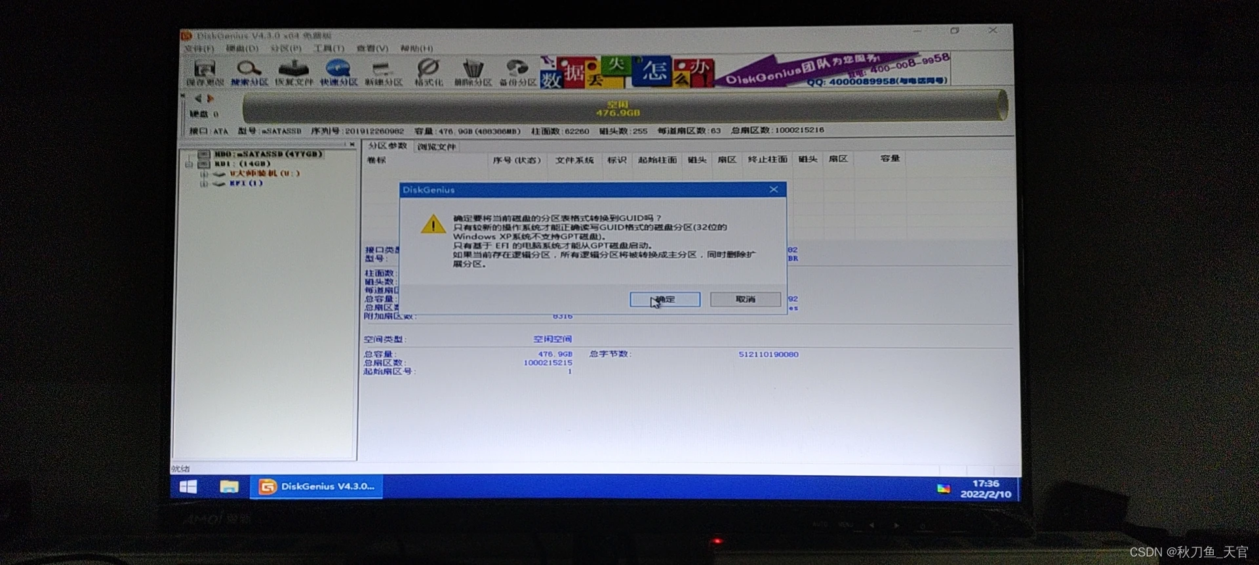Image resolution: width=1259 pixels, height=565 pixels.
Task: Open the 查看(V) menu
Action: [x=372, y=49]
